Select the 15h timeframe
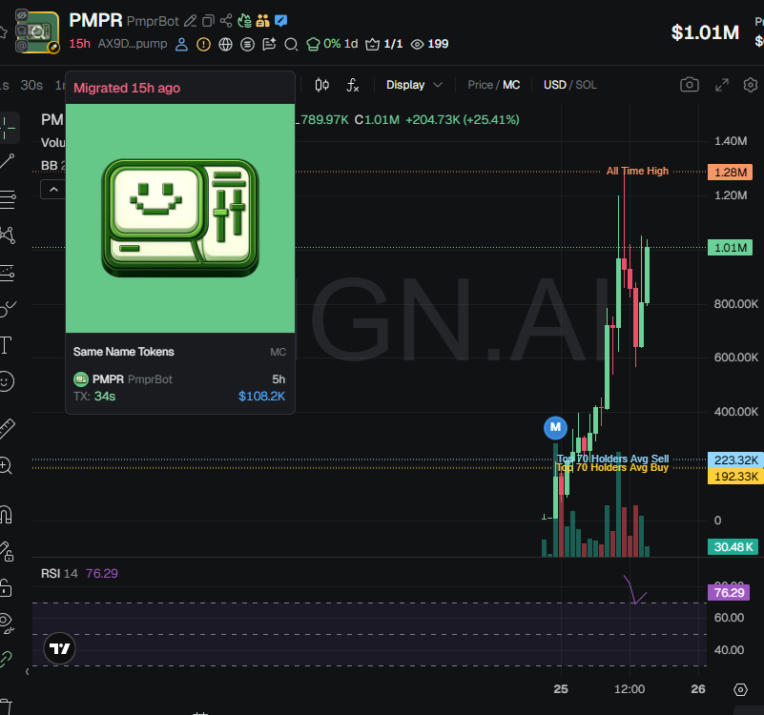The image size is (764, 715). coord(79,44)
